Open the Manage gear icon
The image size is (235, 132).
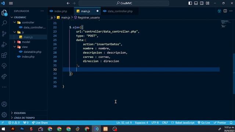click(4, 115)
